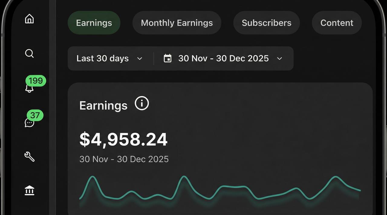387x215 pixels.
Task: Switch to Monthly Earnings tab
Action: pos(177,23)
